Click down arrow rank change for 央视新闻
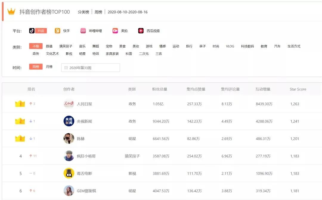322x200 pixels. [x=31, y=121]
